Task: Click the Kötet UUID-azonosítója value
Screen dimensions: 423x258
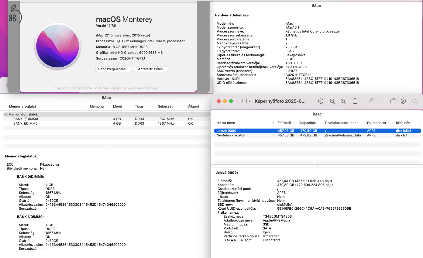Action: tap(314, 208)
